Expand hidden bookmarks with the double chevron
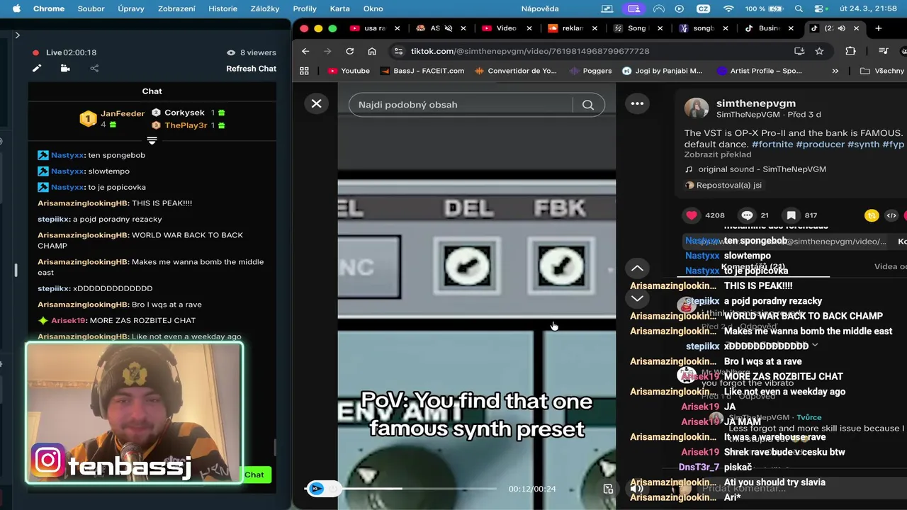907x510 pixels. coord(835,71)
